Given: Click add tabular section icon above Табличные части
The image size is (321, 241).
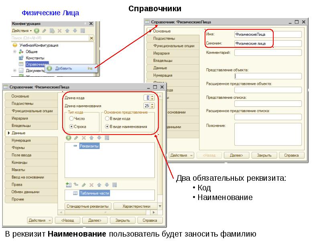Looking at the screenshot, I should 68,185.
